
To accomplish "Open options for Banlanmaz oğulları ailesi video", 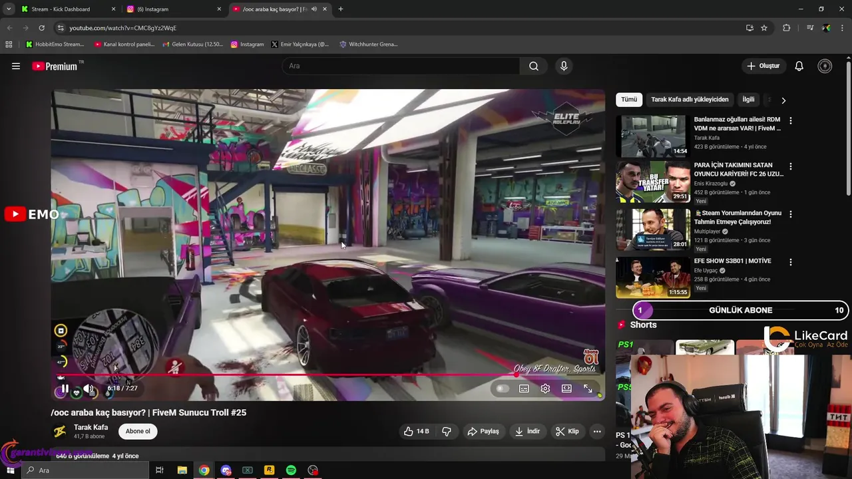I will pos(791,121).
